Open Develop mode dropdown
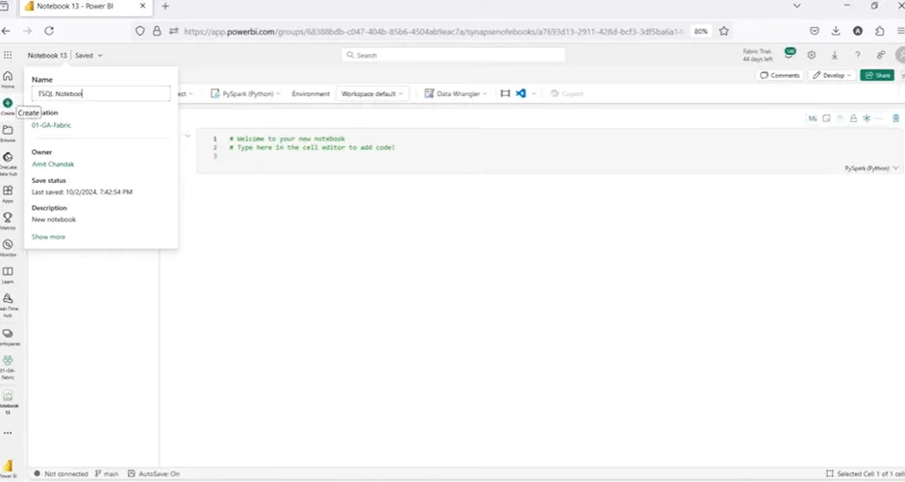905x482 pixels. point(832,75)
